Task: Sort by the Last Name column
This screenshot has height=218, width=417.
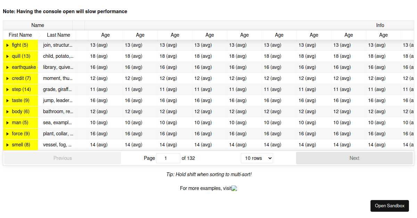Action: click(x=58, y=35)
